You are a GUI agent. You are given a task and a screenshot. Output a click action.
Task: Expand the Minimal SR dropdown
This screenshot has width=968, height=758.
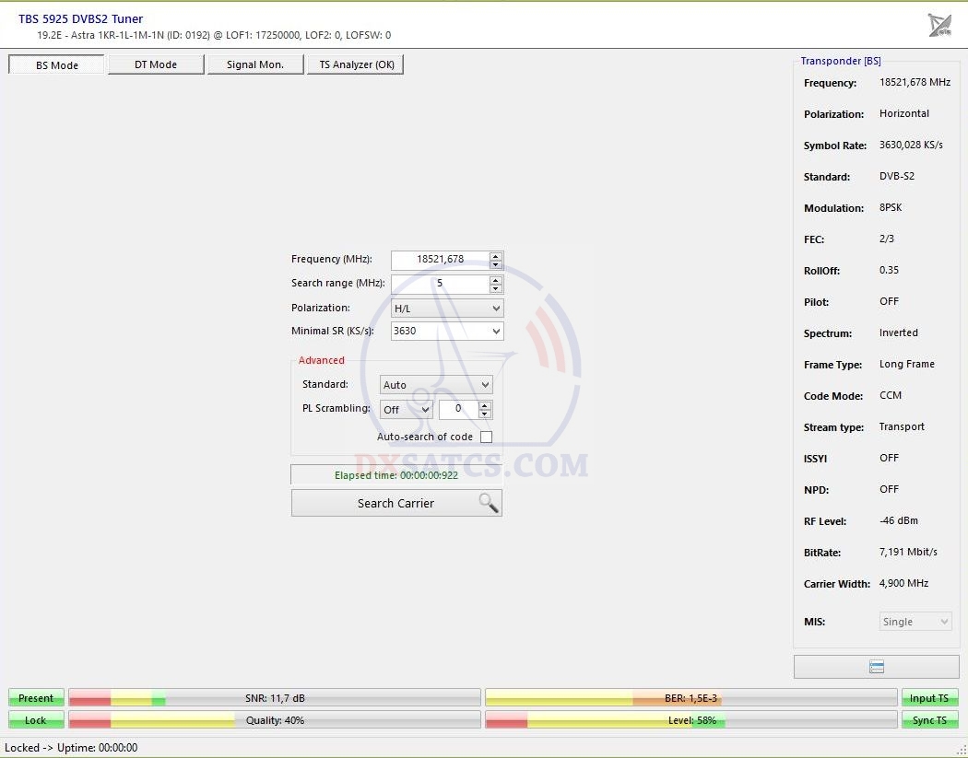tap(447, 331)
